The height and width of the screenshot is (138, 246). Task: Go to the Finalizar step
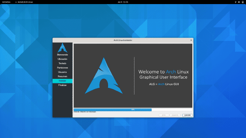point(63,85)
